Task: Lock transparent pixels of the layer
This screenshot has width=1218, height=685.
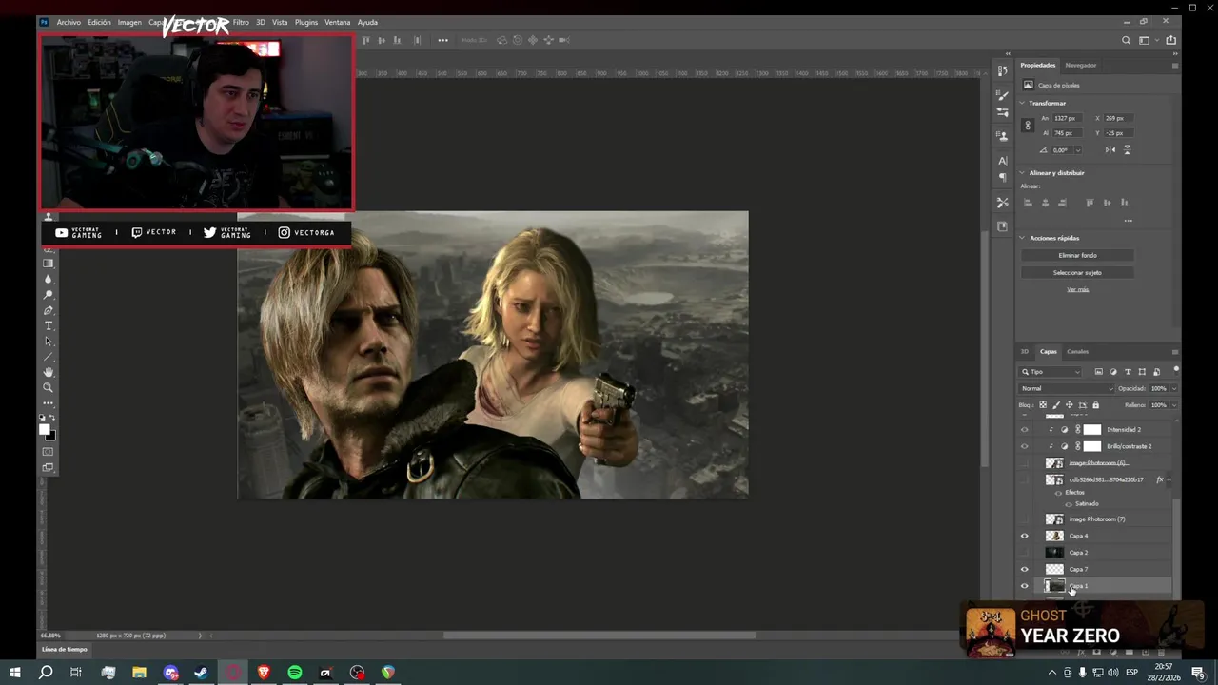Action: (x=1043, y=405)
